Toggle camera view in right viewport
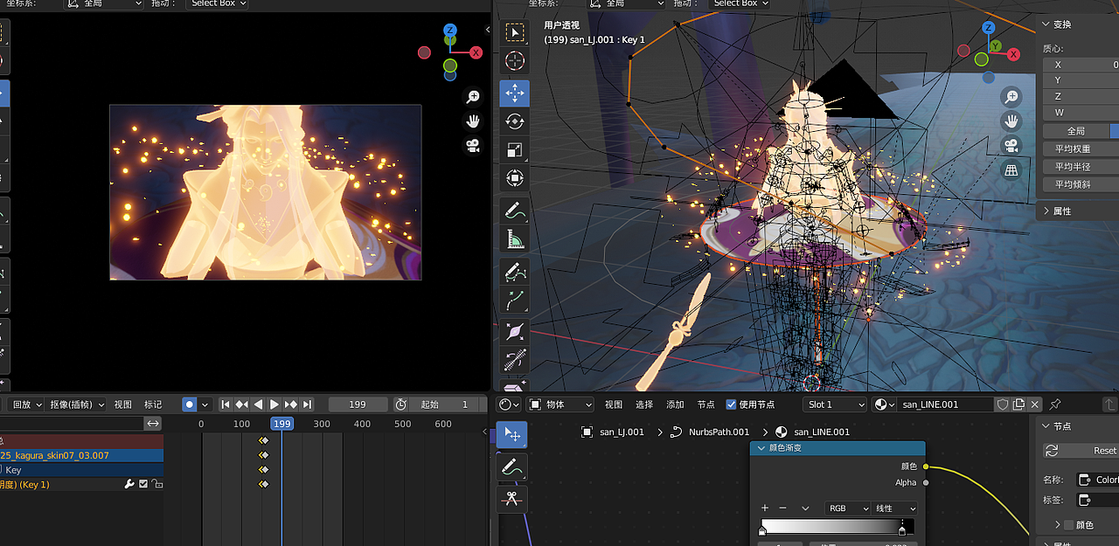 click(1011, 145)
